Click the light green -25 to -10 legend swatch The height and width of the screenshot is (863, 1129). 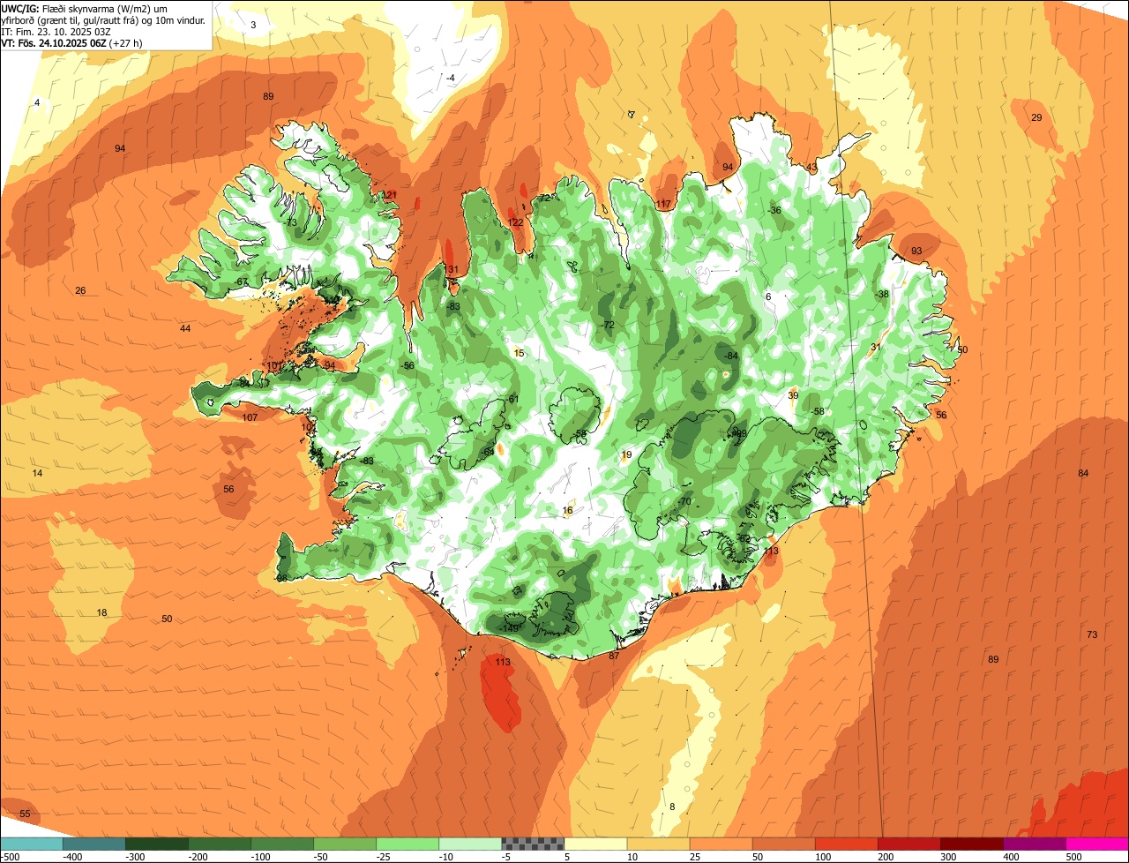[407, 844]
